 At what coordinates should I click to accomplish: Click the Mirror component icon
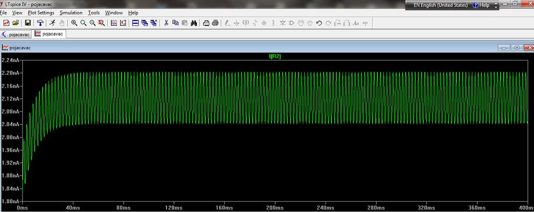coord(347,23)
